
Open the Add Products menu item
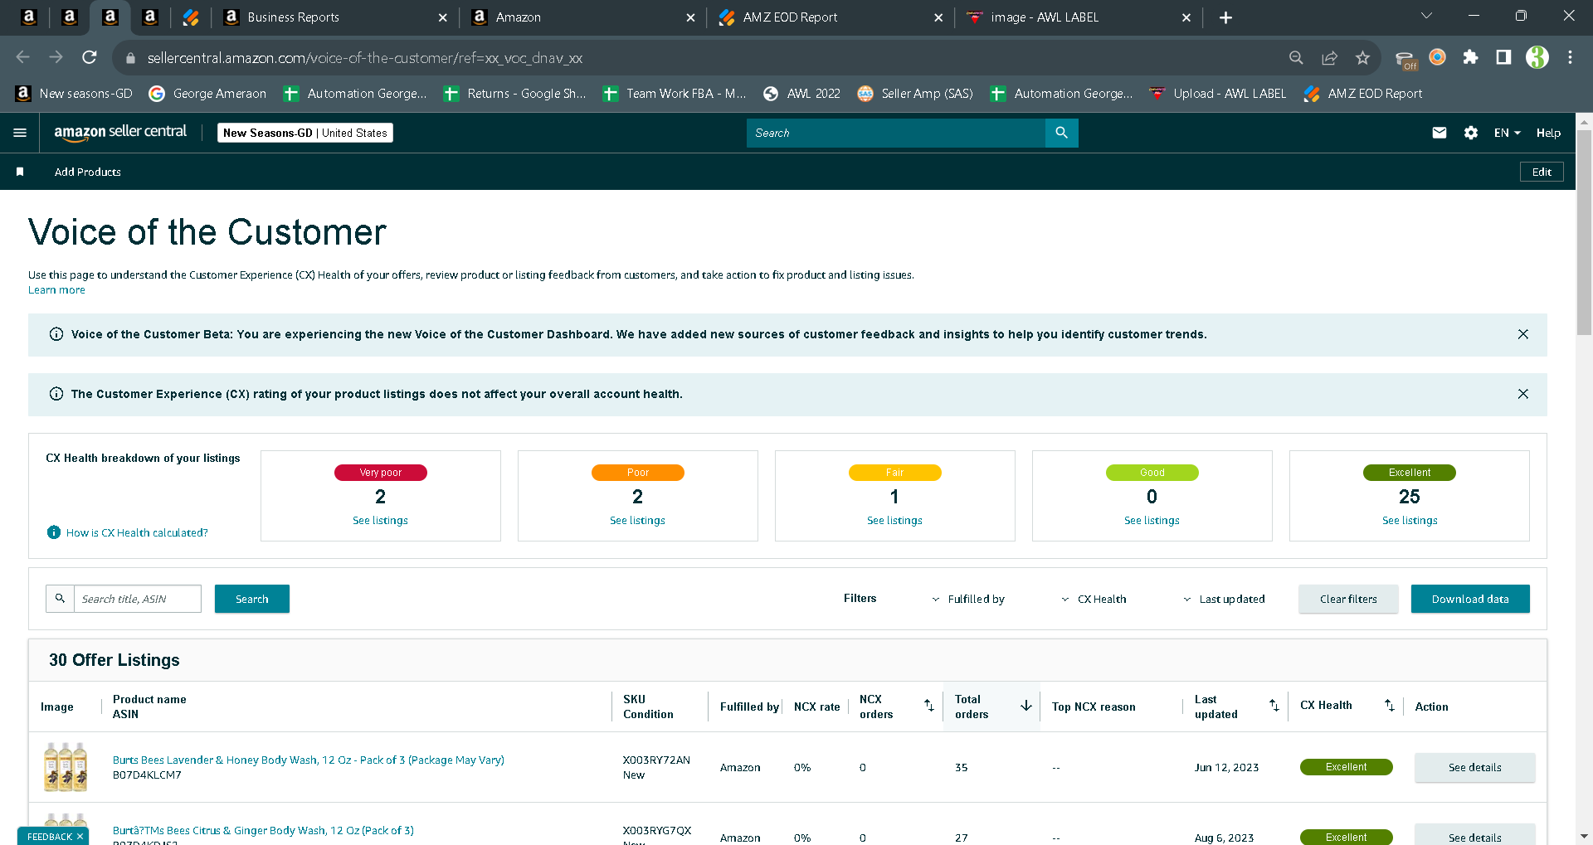coord(88,172)
